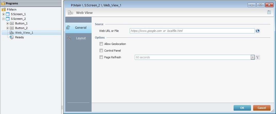Click the variable V icon next to Page Refresh
This screenshot has width=276, height=114.
[258, 57]
